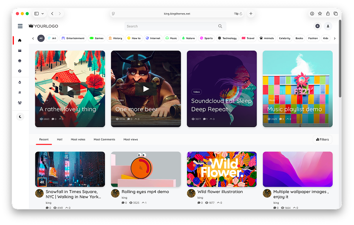Open the sidebar dropdown chevron in Safari

[x=42, y=14]
